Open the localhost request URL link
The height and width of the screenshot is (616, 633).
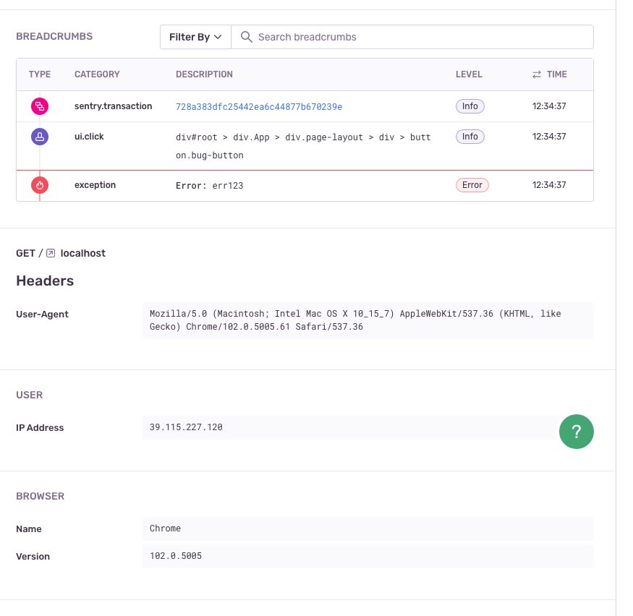point(82,253)
